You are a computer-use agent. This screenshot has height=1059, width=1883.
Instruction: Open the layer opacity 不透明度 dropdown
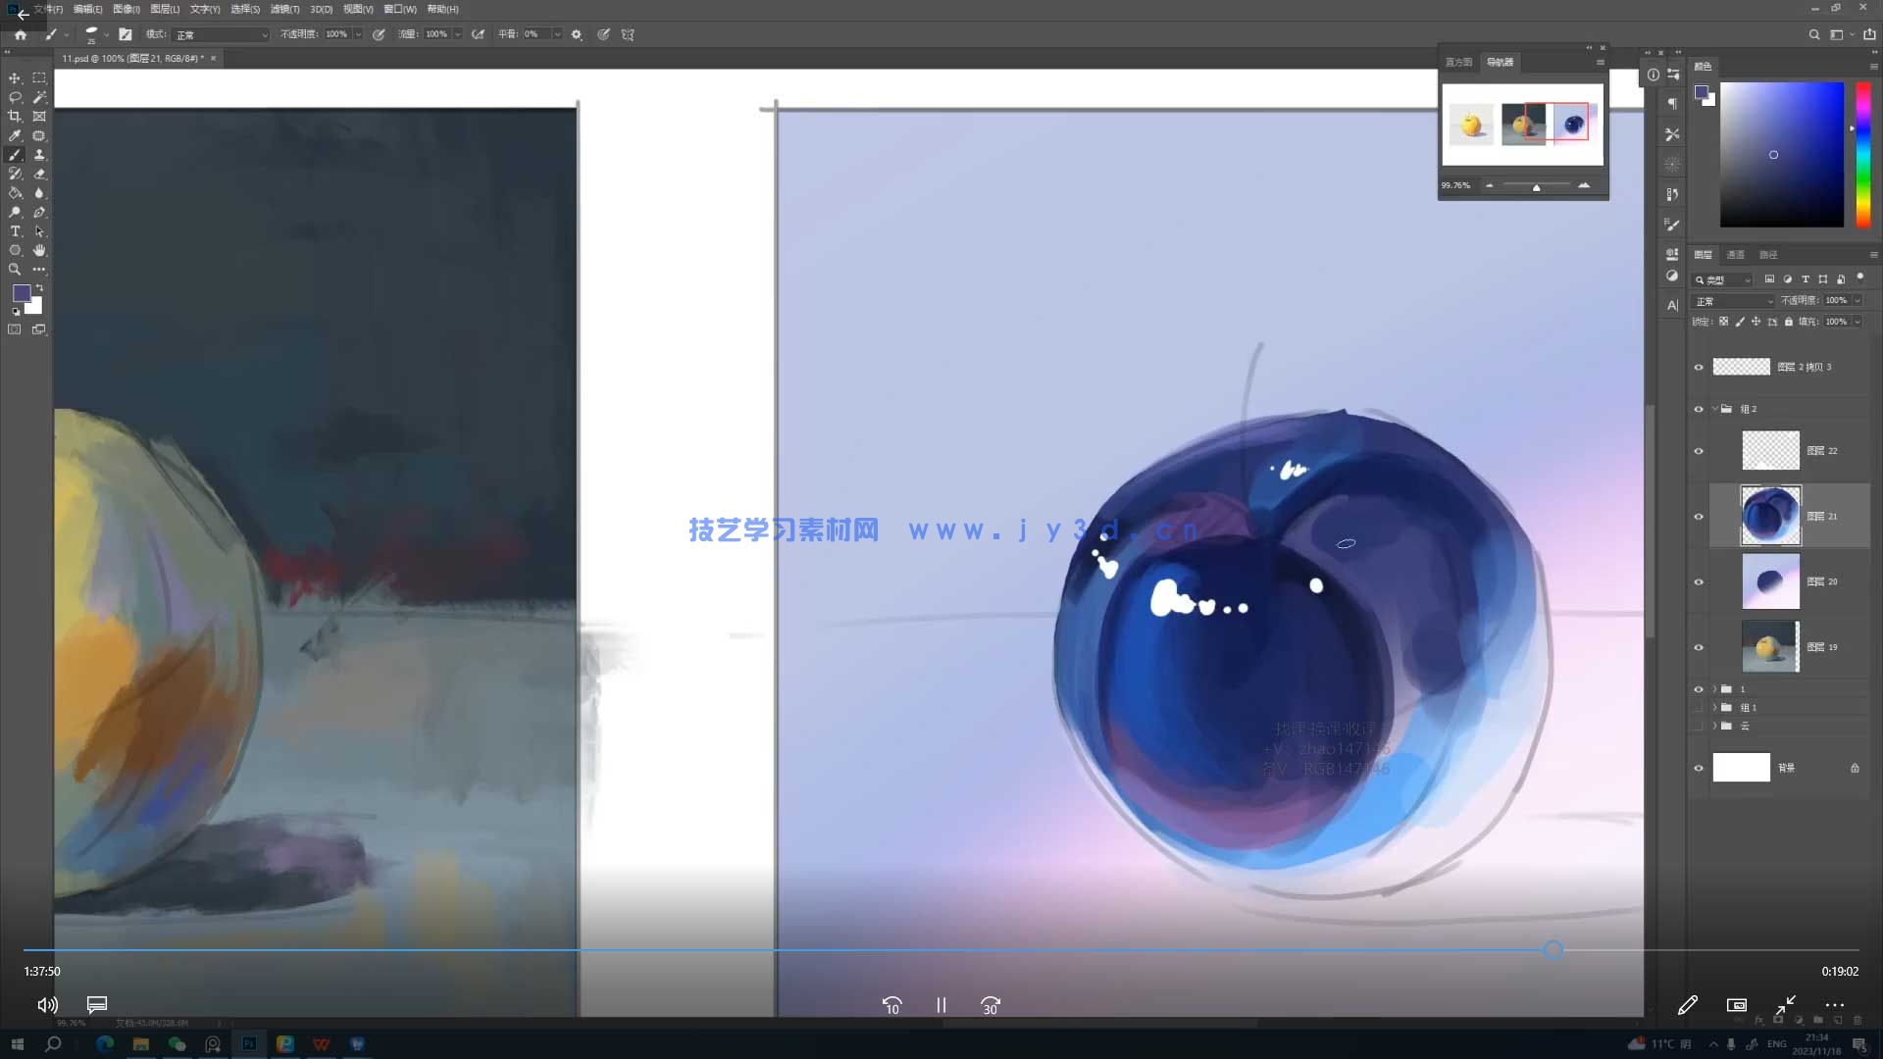[x=1857, y=301]
